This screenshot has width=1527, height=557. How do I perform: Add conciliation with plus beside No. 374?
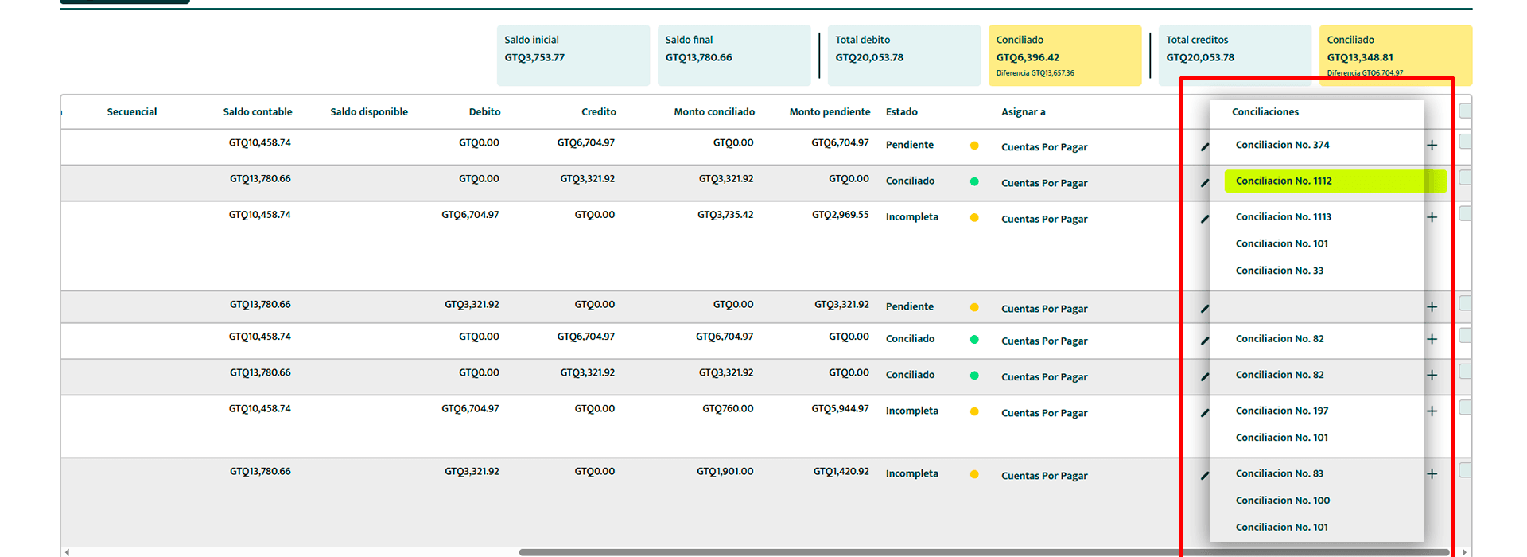pyautogui.click(x=1432, y=146)
